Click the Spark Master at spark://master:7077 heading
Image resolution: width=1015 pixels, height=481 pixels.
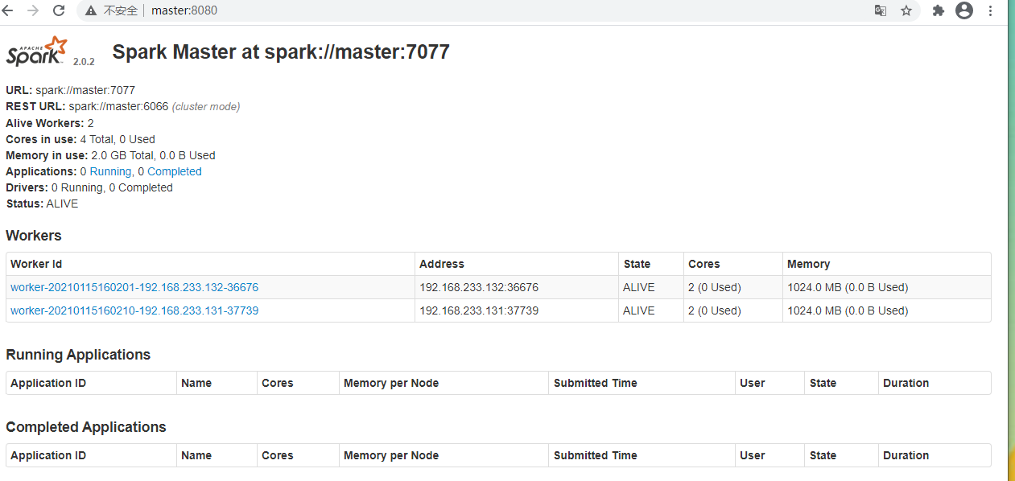coord(281,51)
